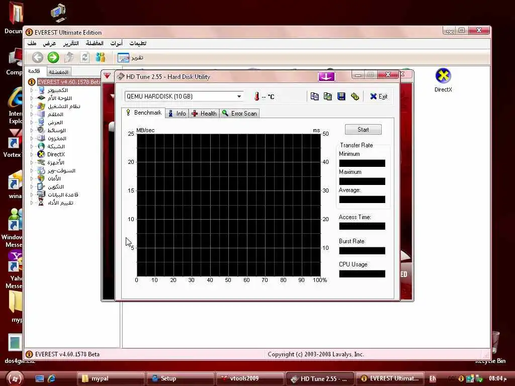Switch to the Error Scan tab

[239, 114]
